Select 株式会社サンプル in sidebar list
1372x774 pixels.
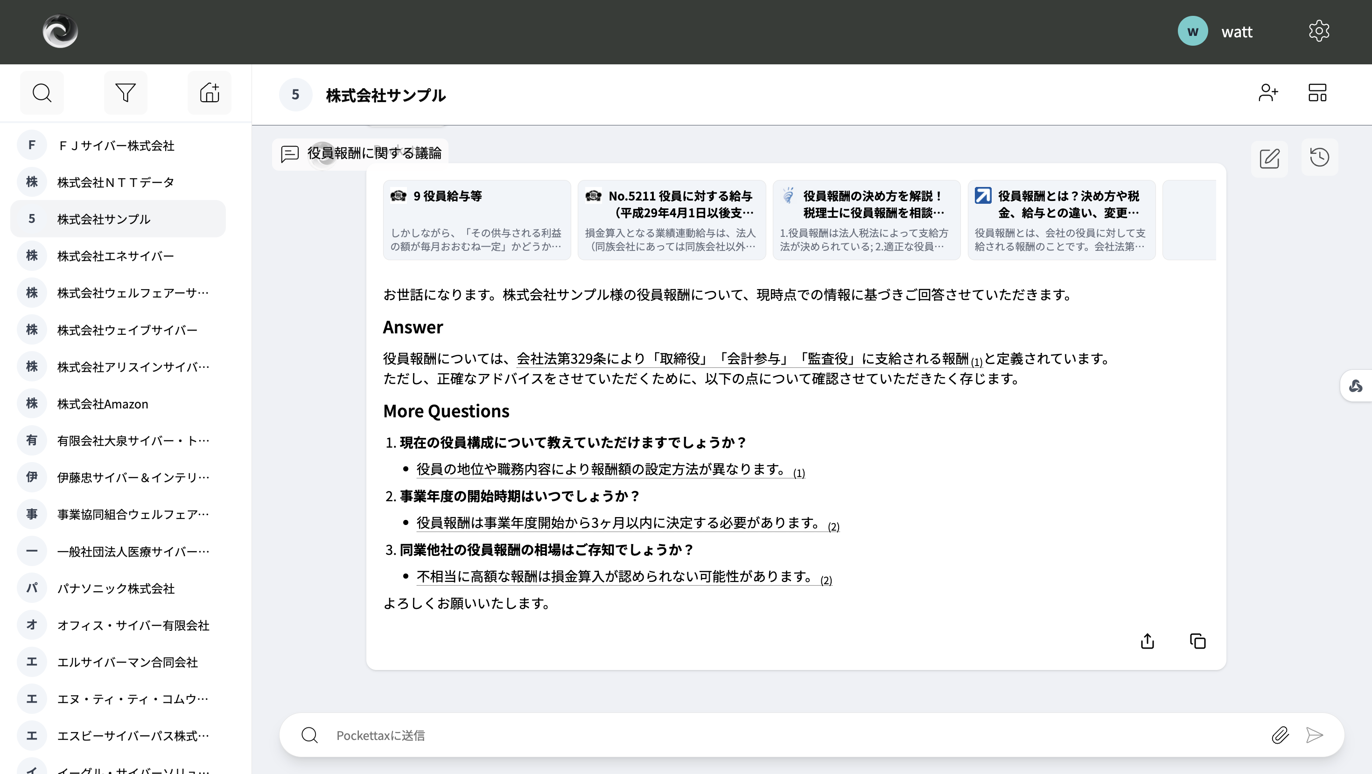coord(118,219)
